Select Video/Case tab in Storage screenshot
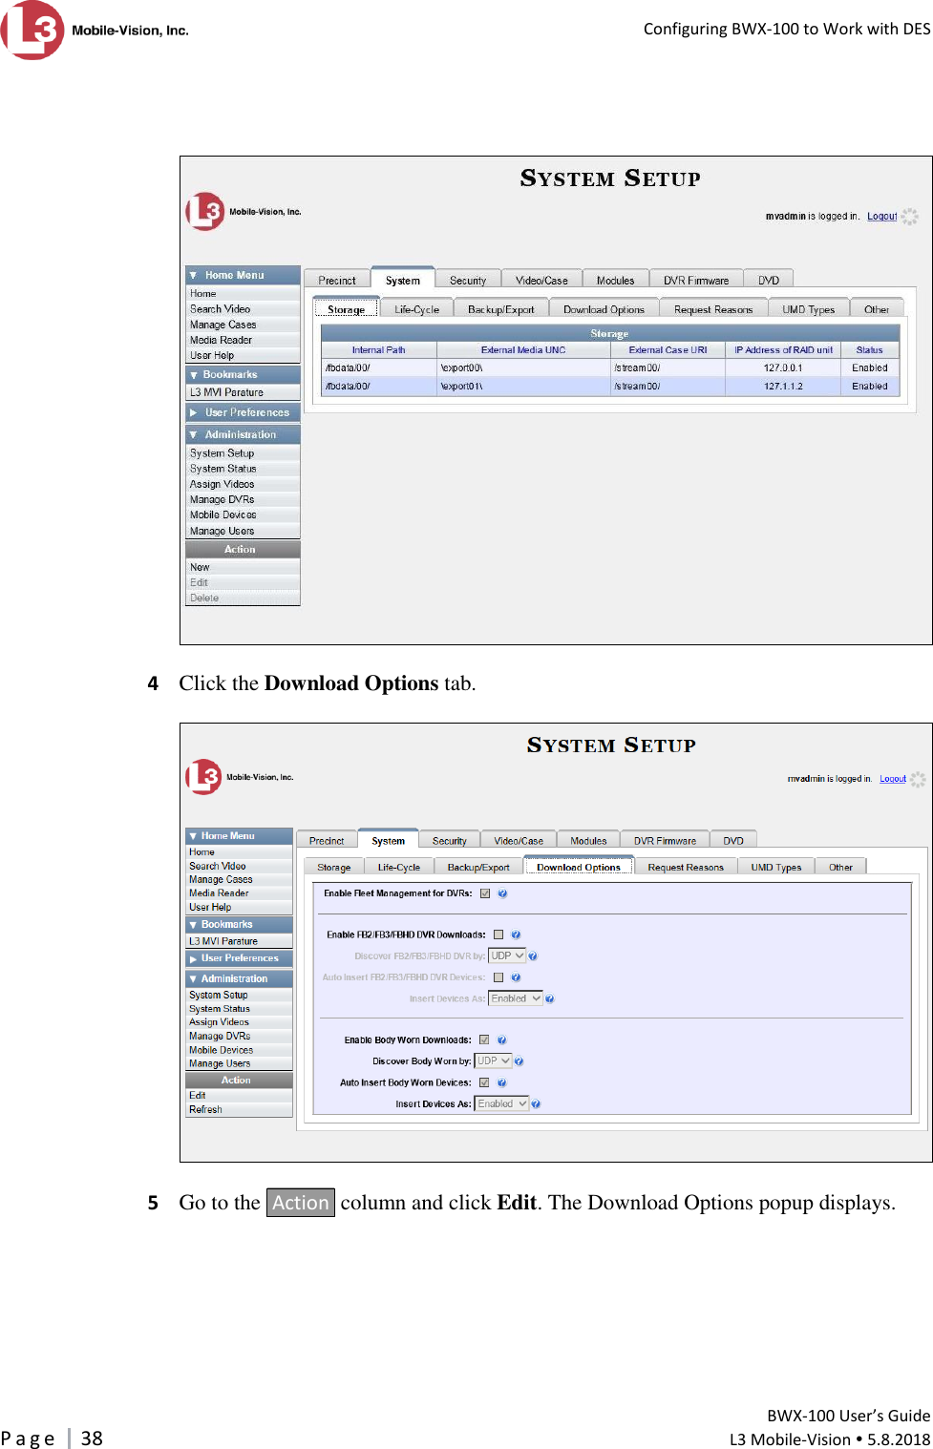Viewport: 933px width, 1449px height. click(541, 280)
